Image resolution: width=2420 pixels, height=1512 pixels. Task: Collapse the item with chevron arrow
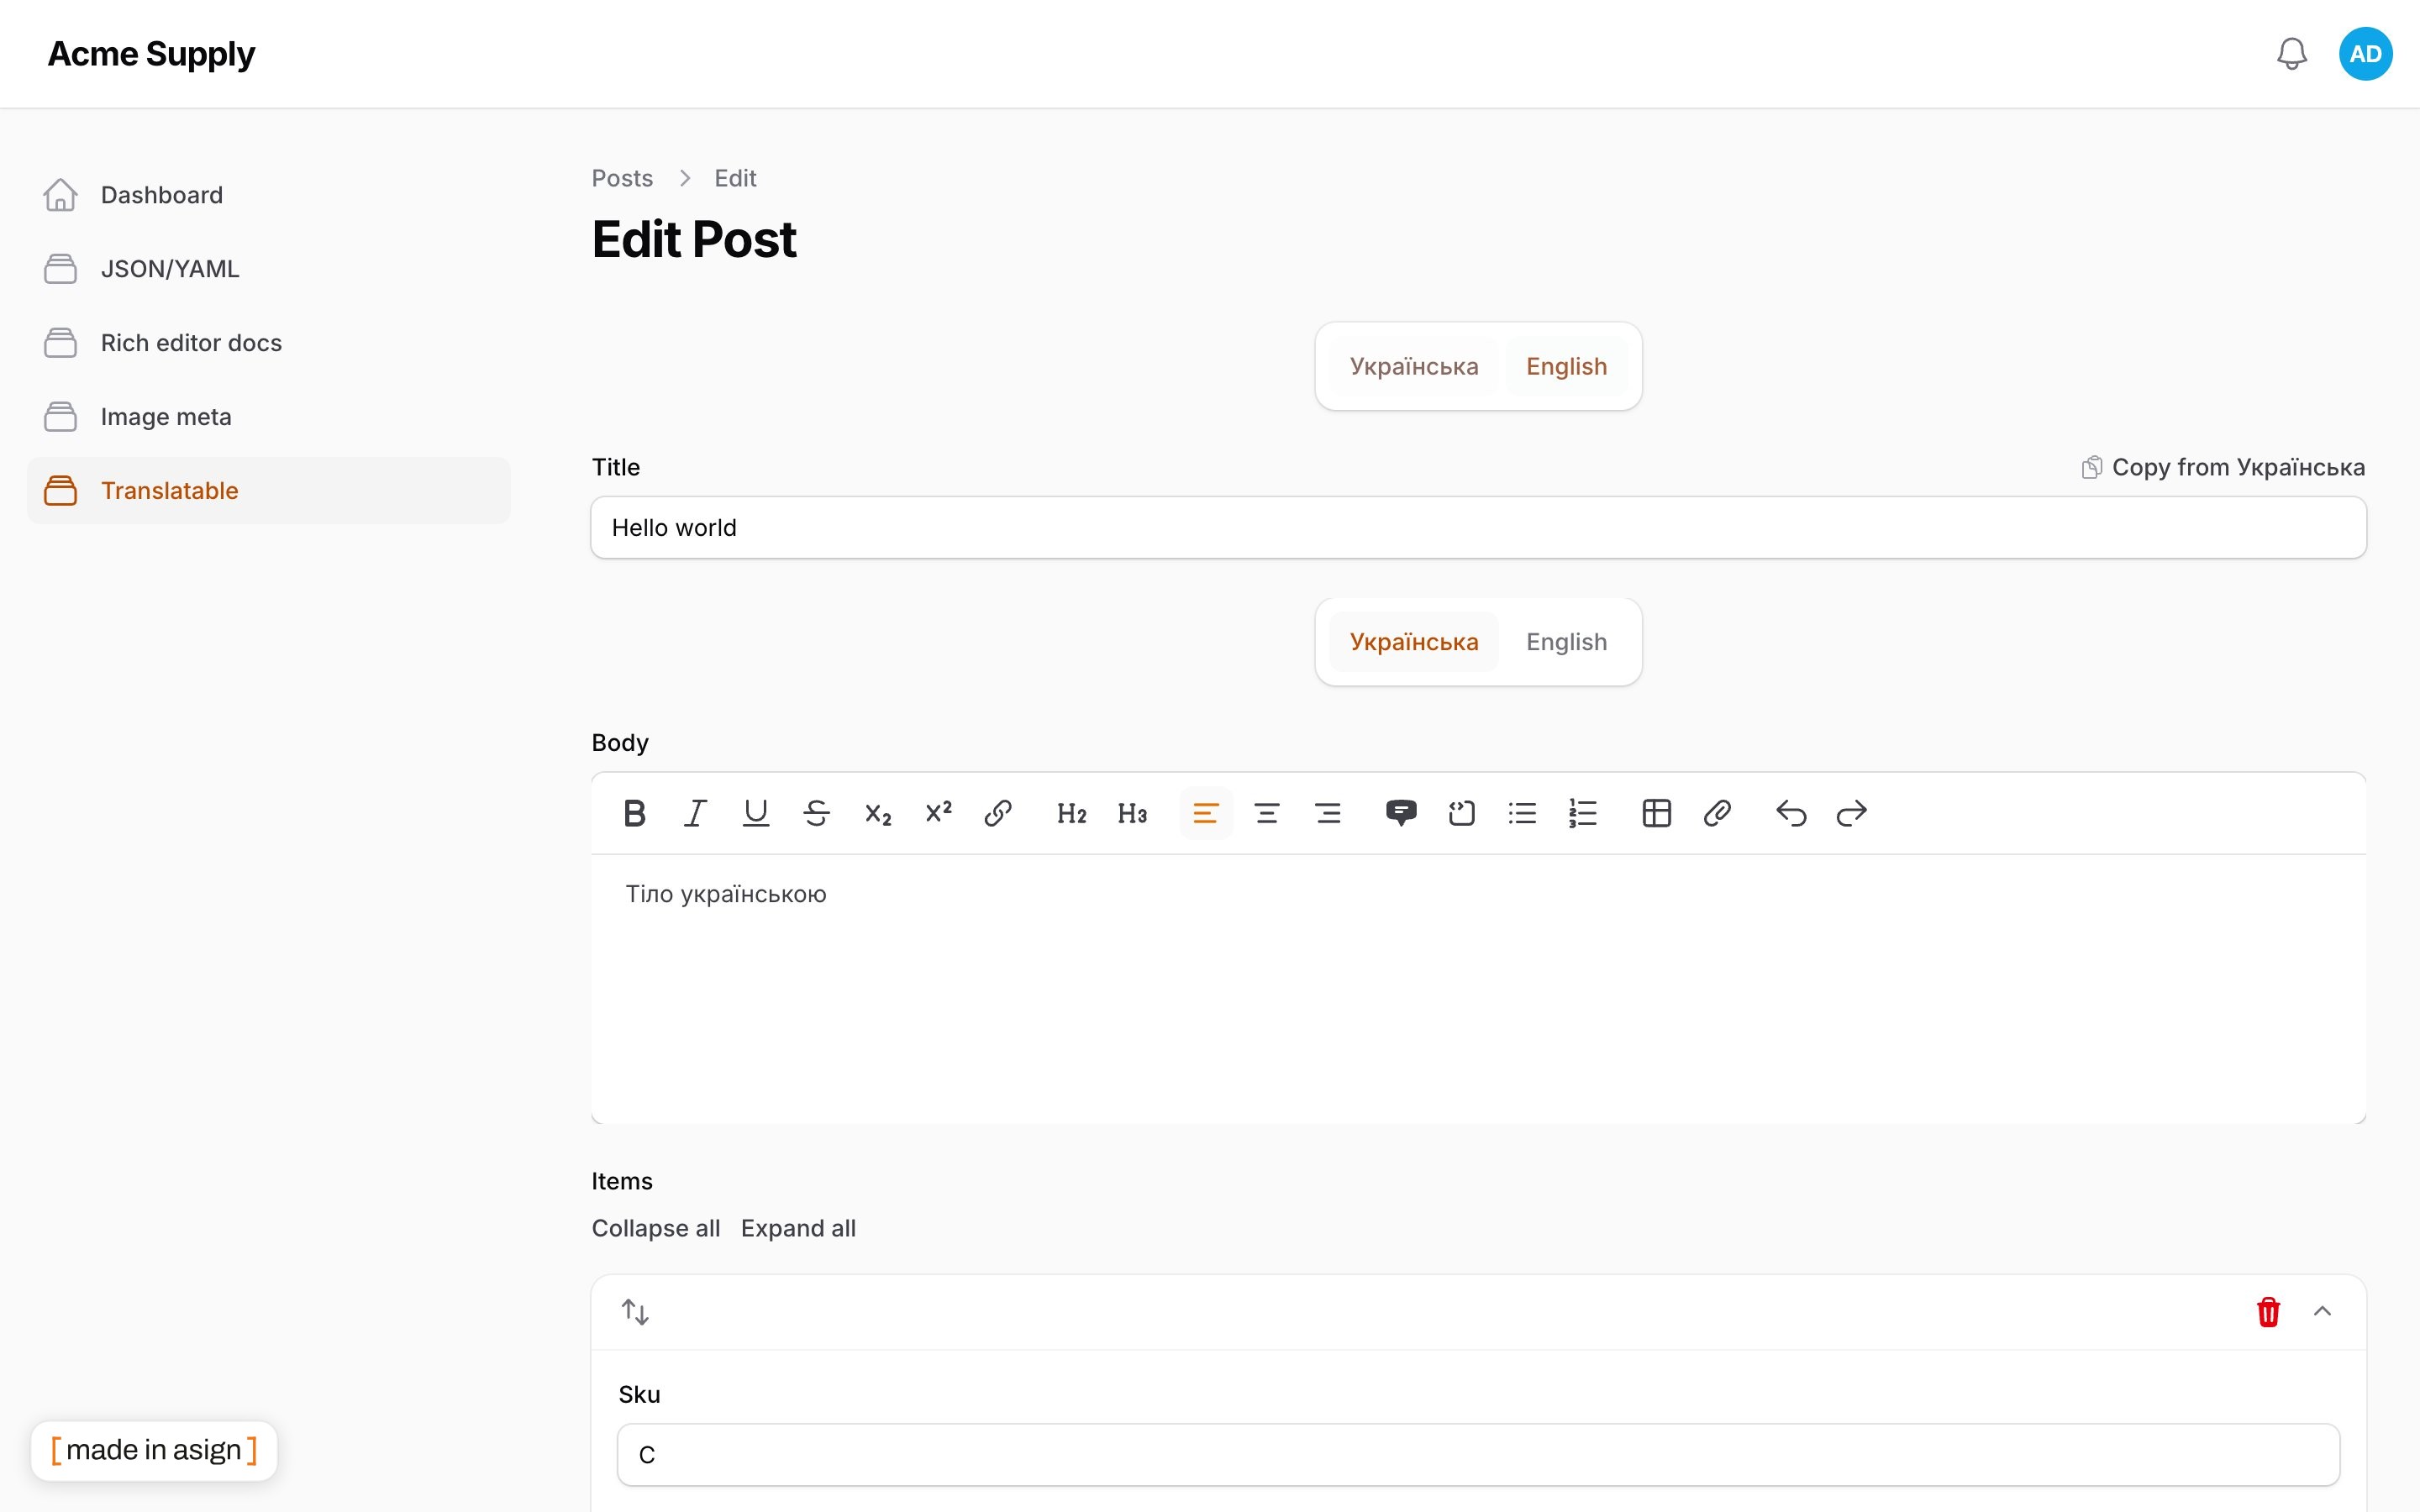[2322, 1311]
